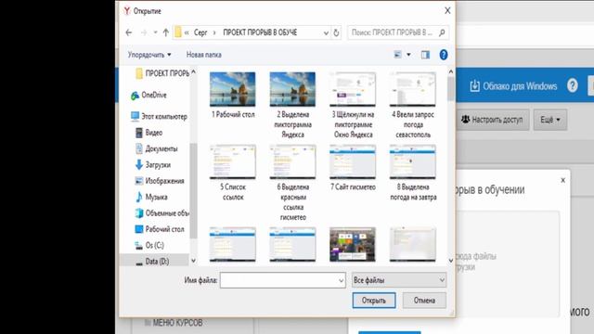
Task: Open Ещё dropdown in background window
Action: coord(550,120)
